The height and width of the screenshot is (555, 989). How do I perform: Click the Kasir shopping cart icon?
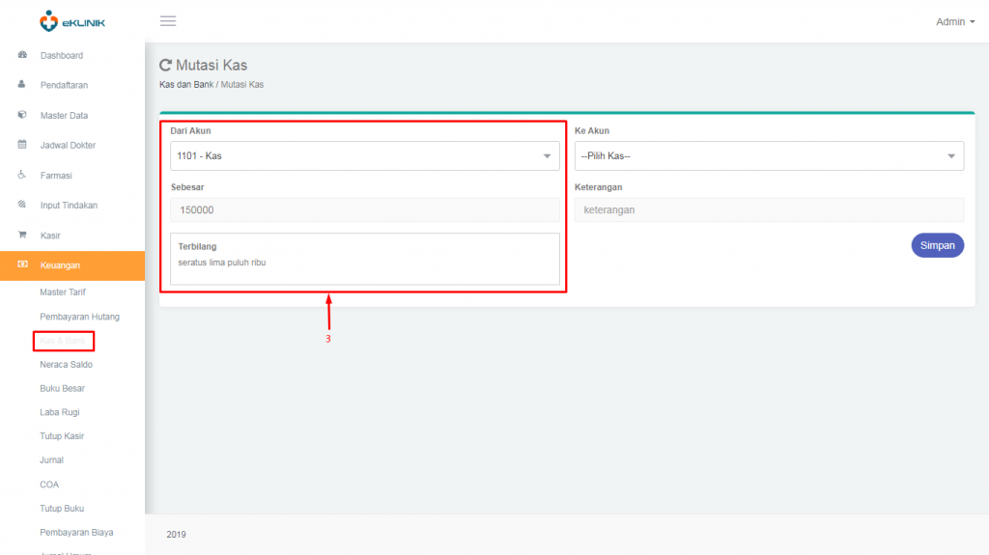[22, 235]
